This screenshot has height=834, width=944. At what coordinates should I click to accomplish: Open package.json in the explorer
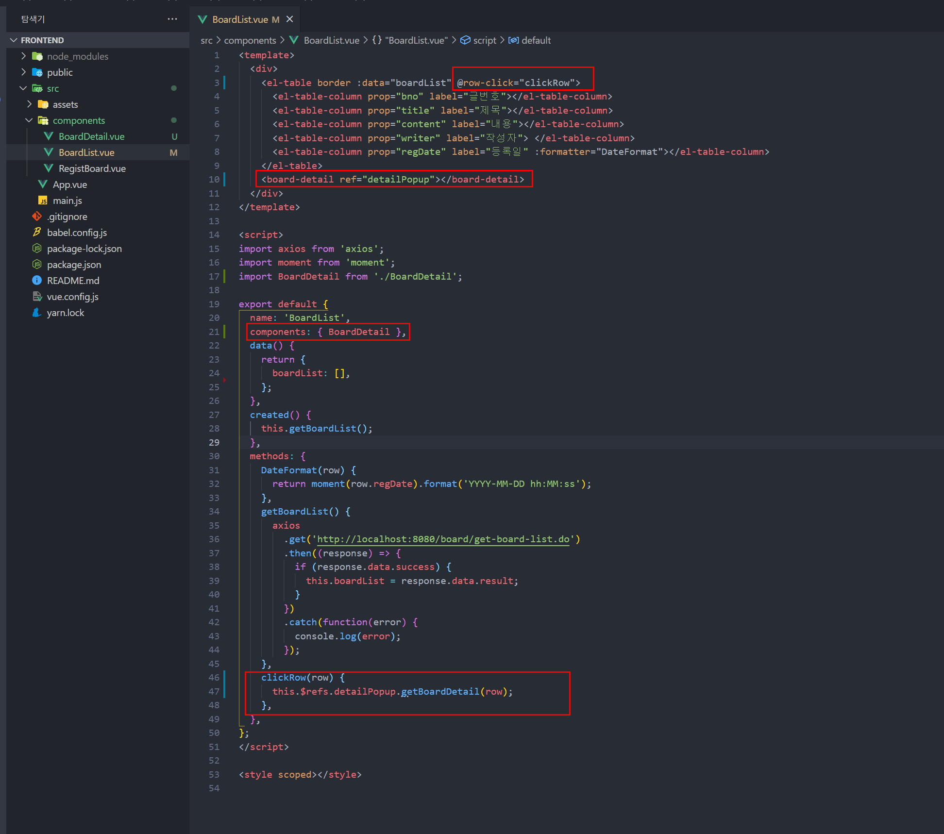click(x=74, y=265)
